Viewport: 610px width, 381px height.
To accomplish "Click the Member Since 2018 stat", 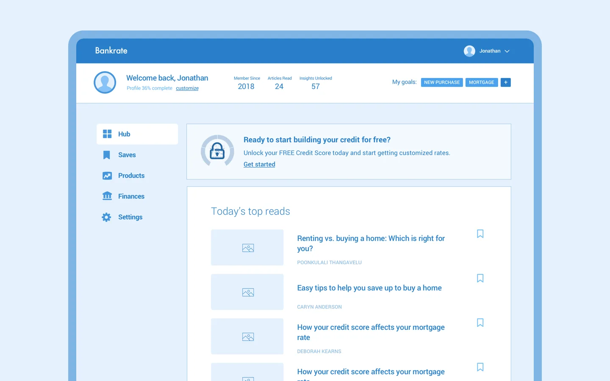I will (247, 83).
